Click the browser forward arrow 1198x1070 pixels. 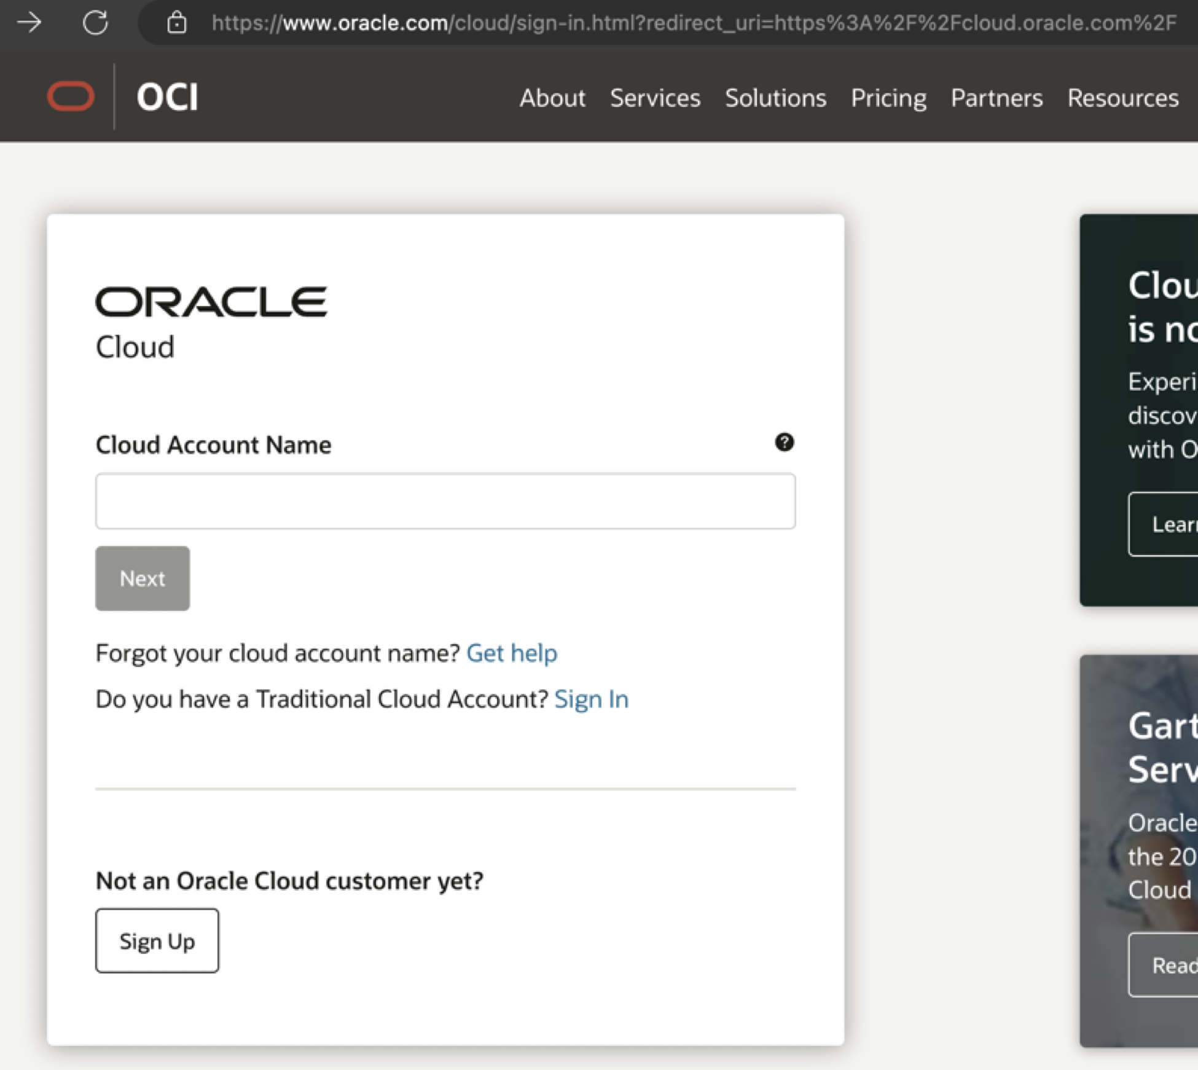click(x=29, y=23)
